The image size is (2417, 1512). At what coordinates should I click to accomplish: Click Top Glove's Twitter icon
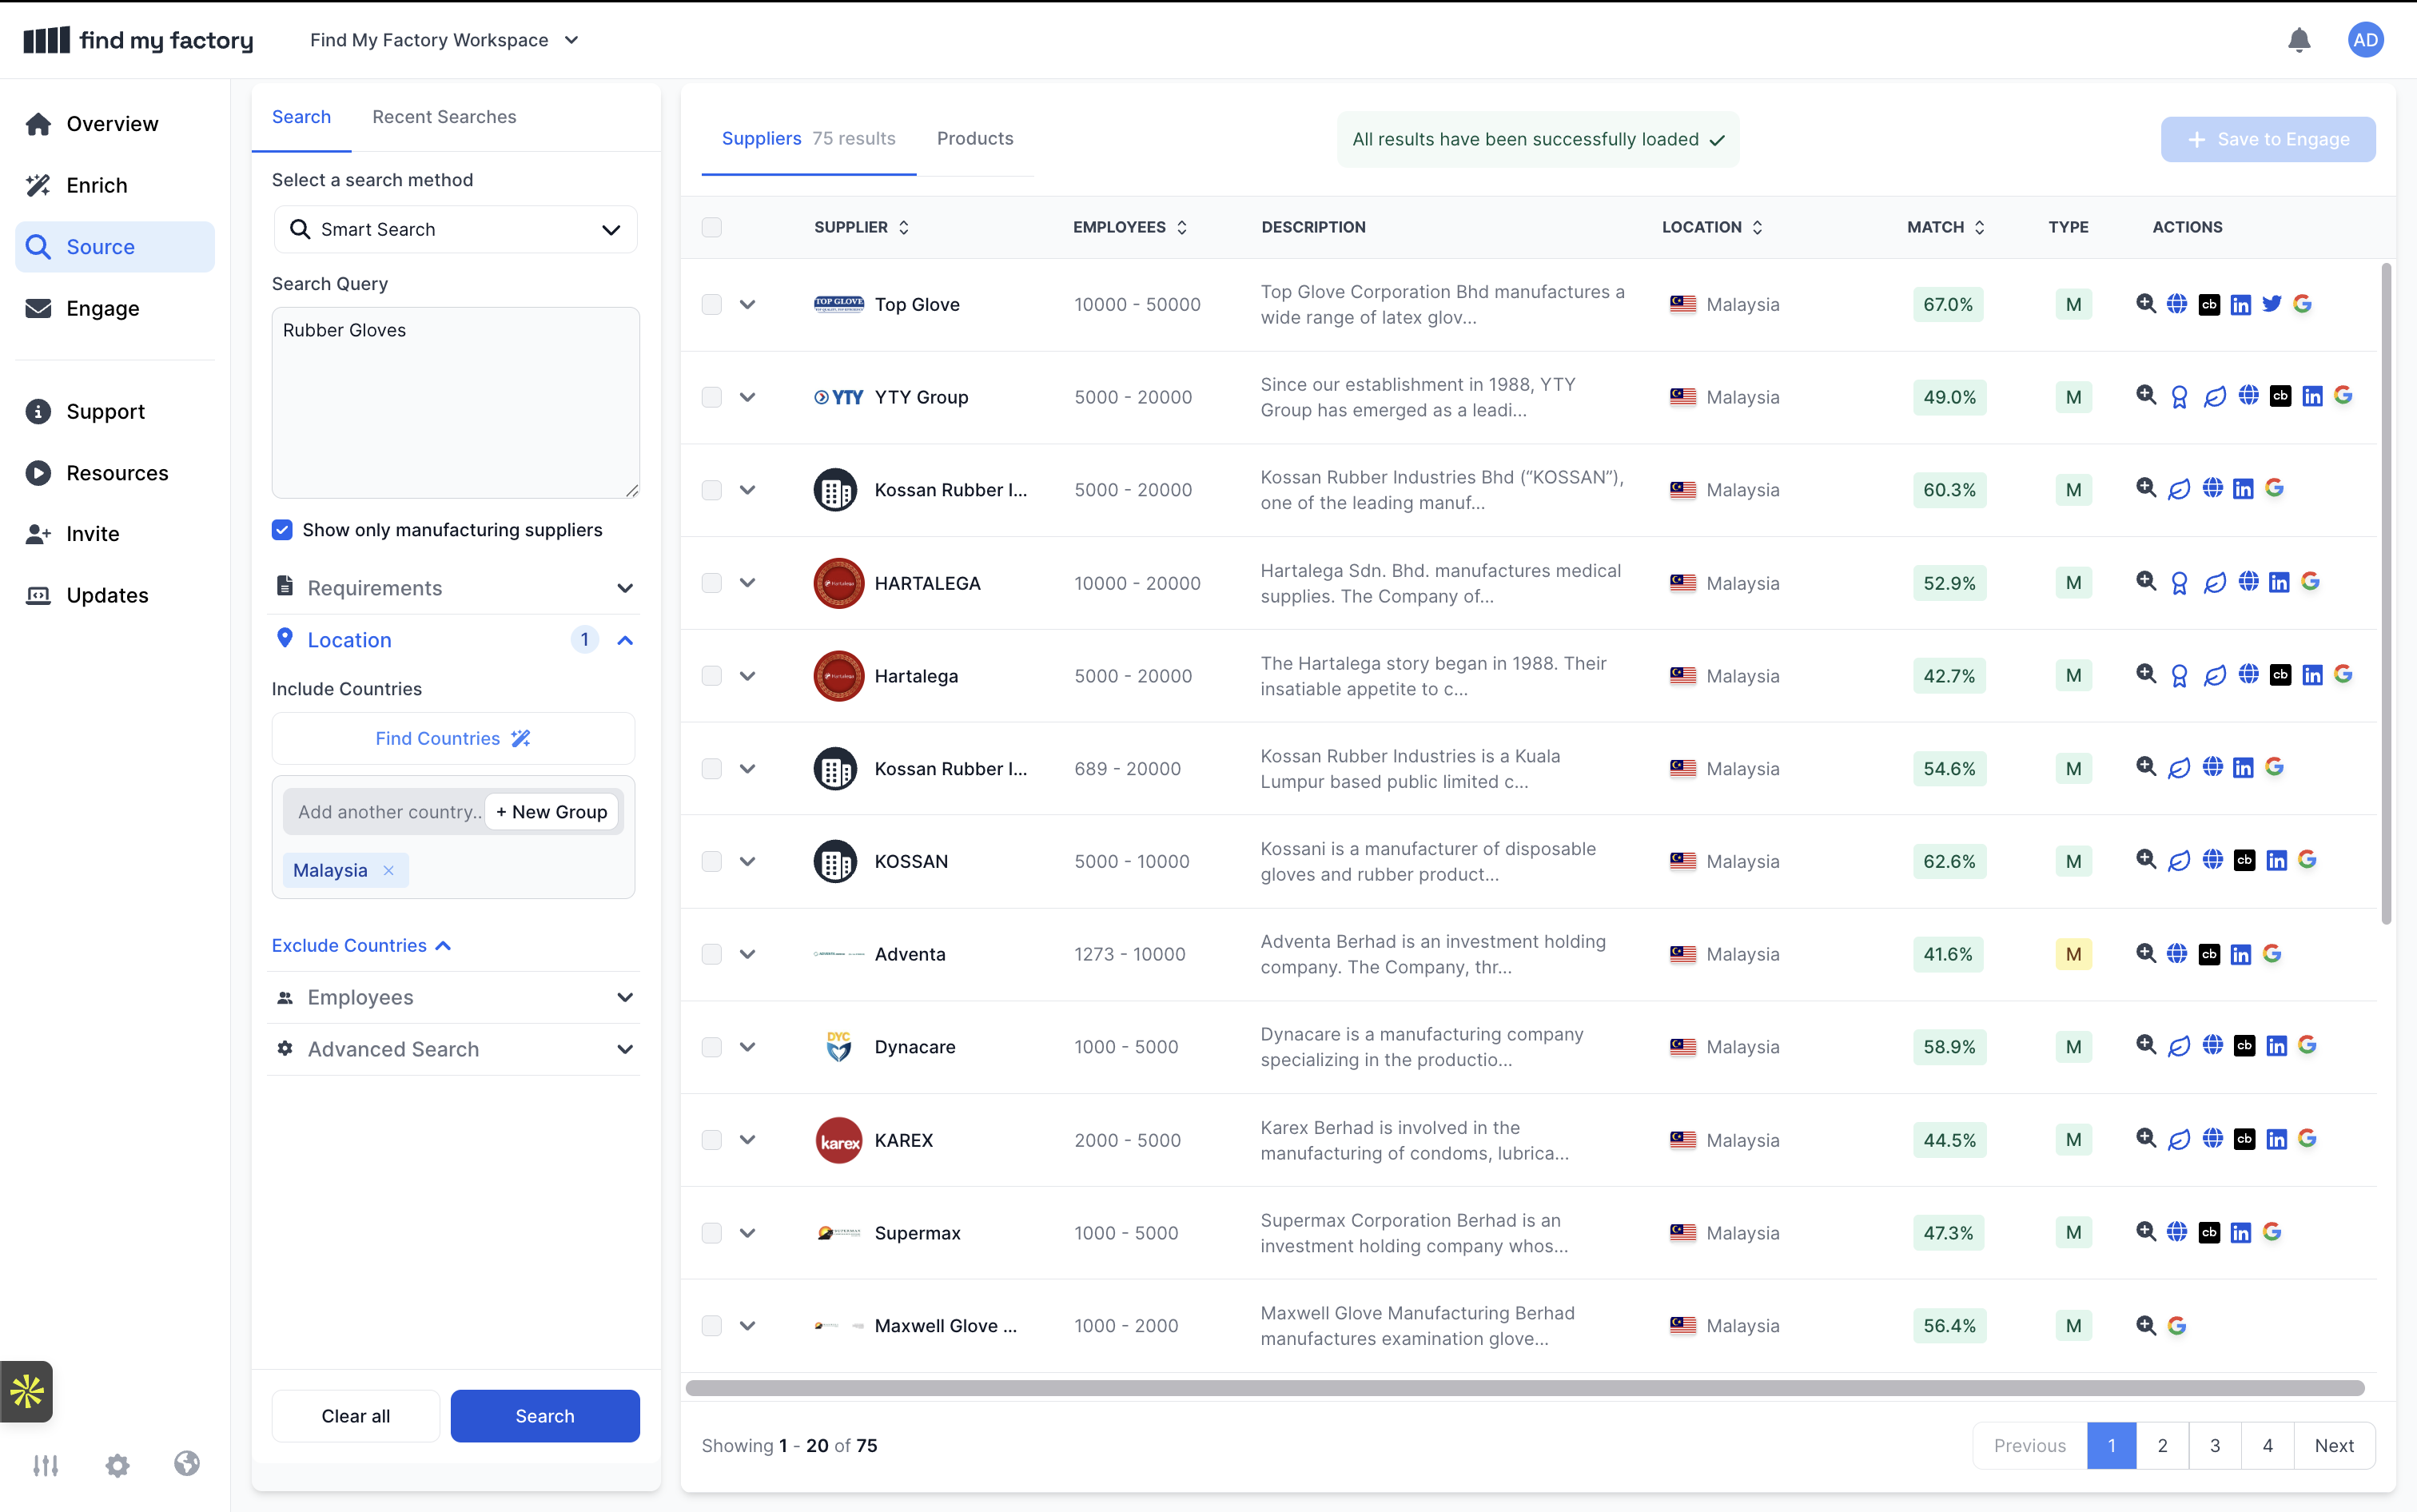point(2271,304)
